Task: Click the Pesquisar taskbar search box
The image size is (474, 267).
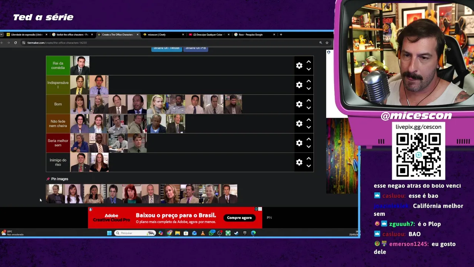Action: coord(135,233)
